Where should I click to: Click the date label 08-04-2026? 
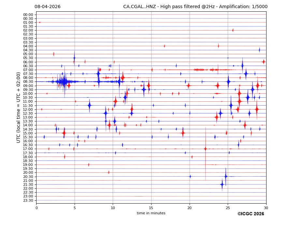tap(48, 7)
